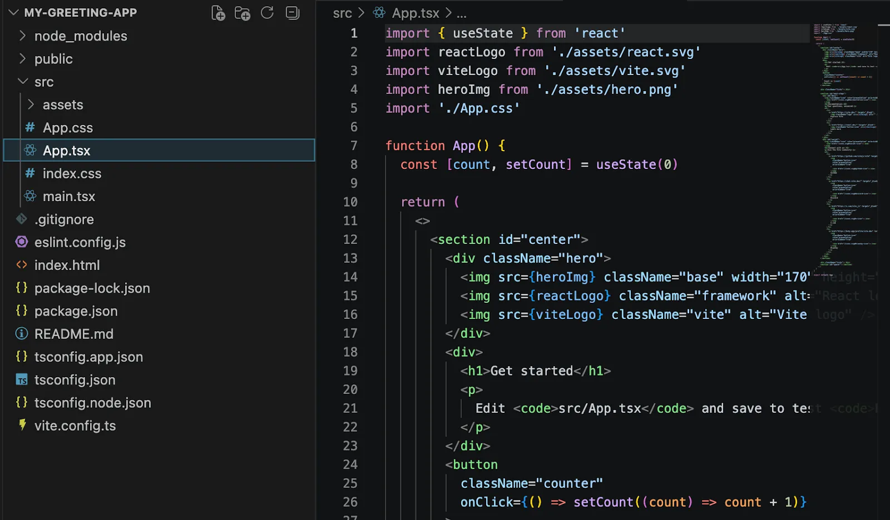890x520 pixels.
Task: Click line number 18 in the gutter
Action: (350, 352)
